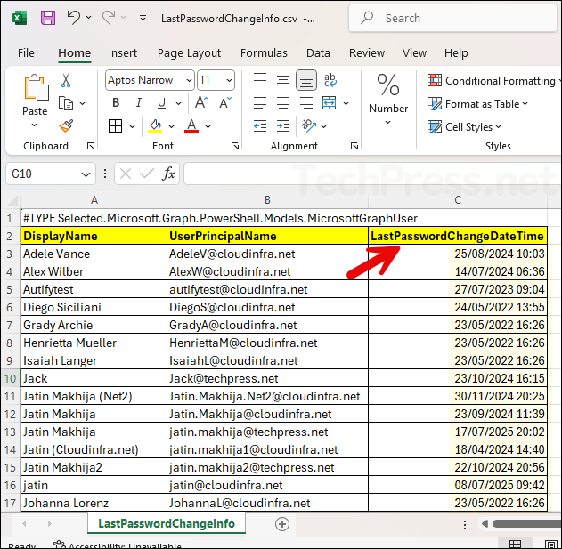Open Format as Table menu
562x549 pixels.
477,104
